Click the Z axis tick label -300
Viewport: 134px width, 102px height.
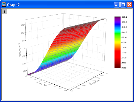pyautogui.click(x=24, y=71)
